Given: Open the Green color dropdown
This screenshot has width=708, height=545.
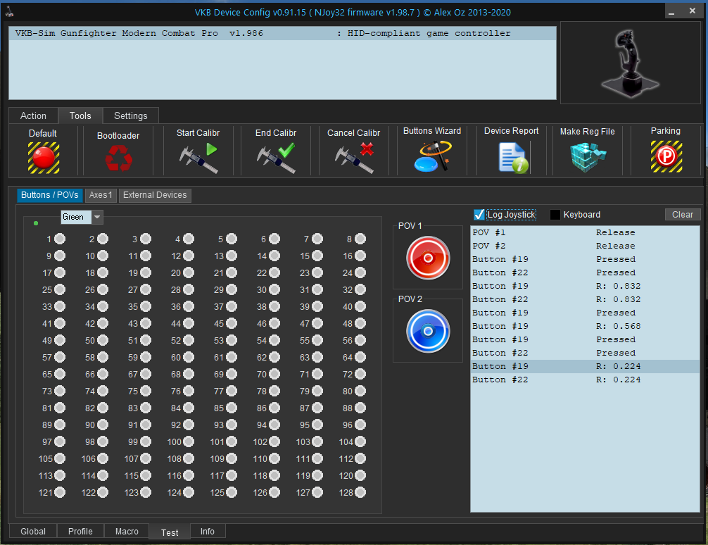Looking at the screenshot, I should click(97, 217).
